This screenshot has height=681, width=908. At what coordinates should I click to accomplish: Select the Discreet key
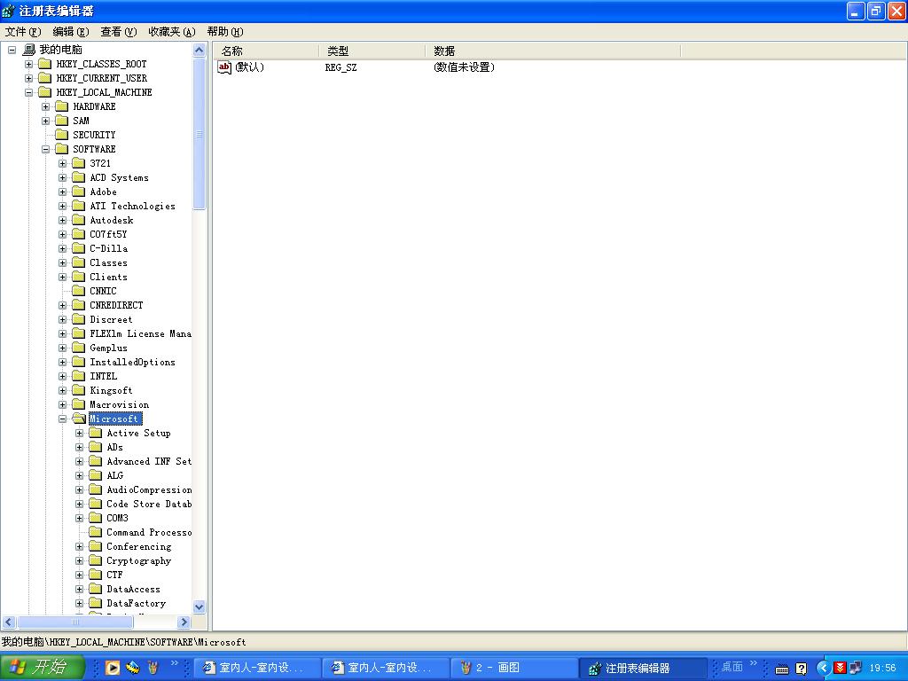tap(111, 319)
